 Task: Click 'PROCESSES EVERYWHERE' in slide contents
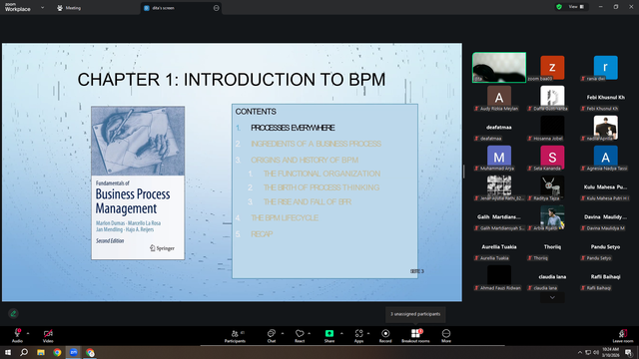293,128
